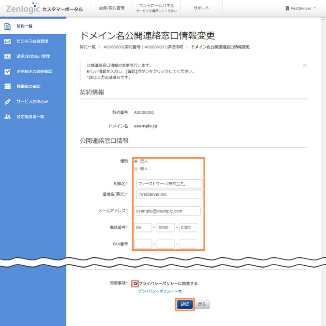Open the 会員/契約管理 menu

click(x=112, y=8)
